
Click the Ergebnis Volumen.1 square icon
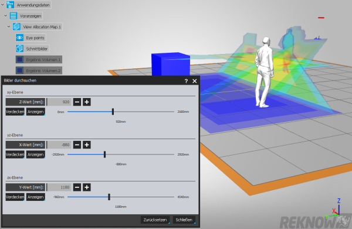tap(20, 59)
